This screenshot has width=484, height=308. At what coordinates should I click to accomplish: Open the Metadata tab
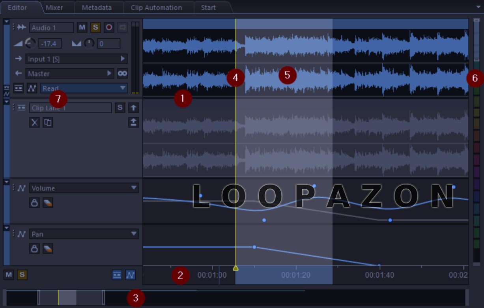pos(97,7)
